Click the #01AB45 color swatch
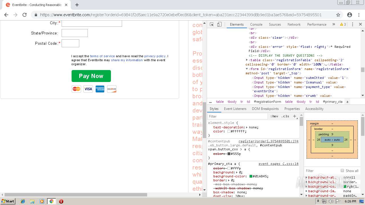 [251, 176]
